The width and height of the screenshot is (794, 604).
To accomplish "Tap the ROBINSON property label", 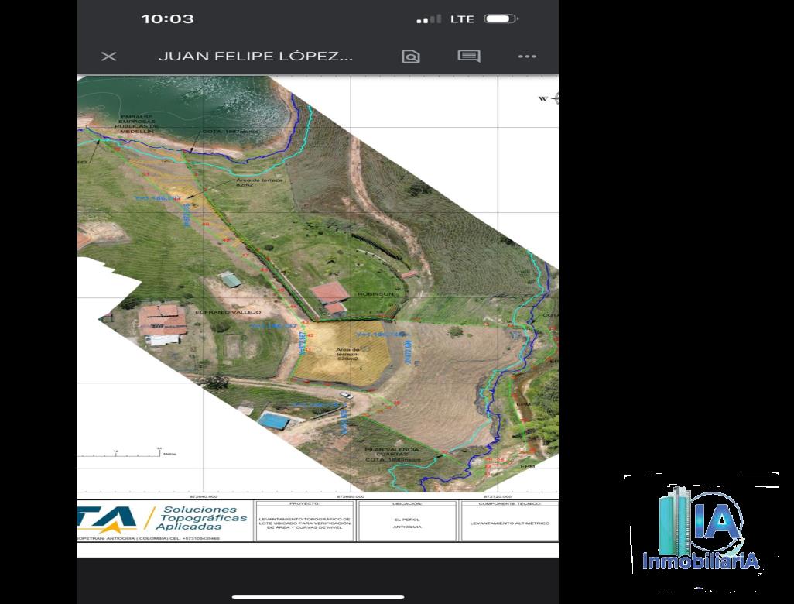I will 375,294.
